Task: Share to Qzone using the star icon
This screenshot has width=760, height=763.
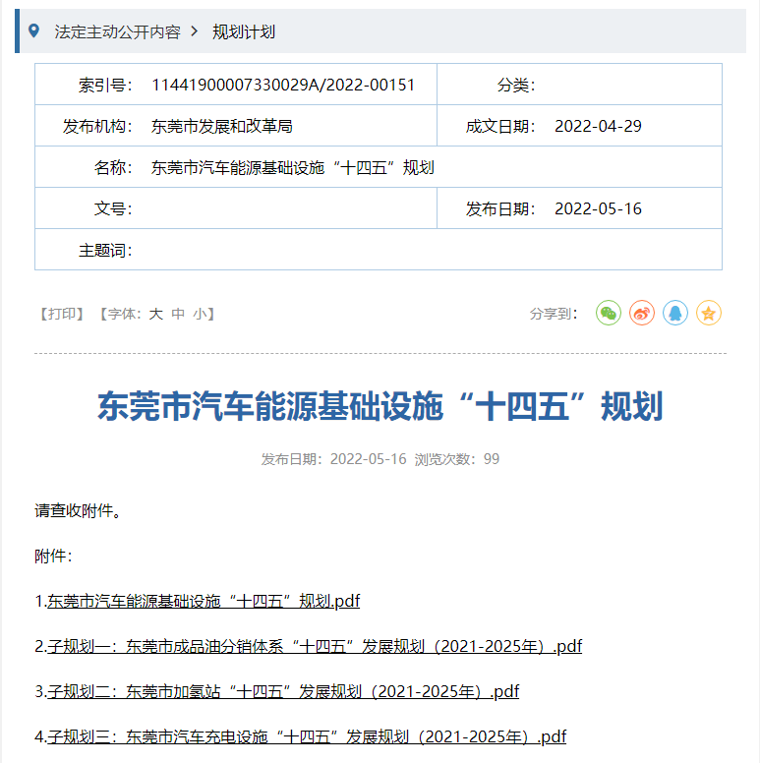Action: 709,314
